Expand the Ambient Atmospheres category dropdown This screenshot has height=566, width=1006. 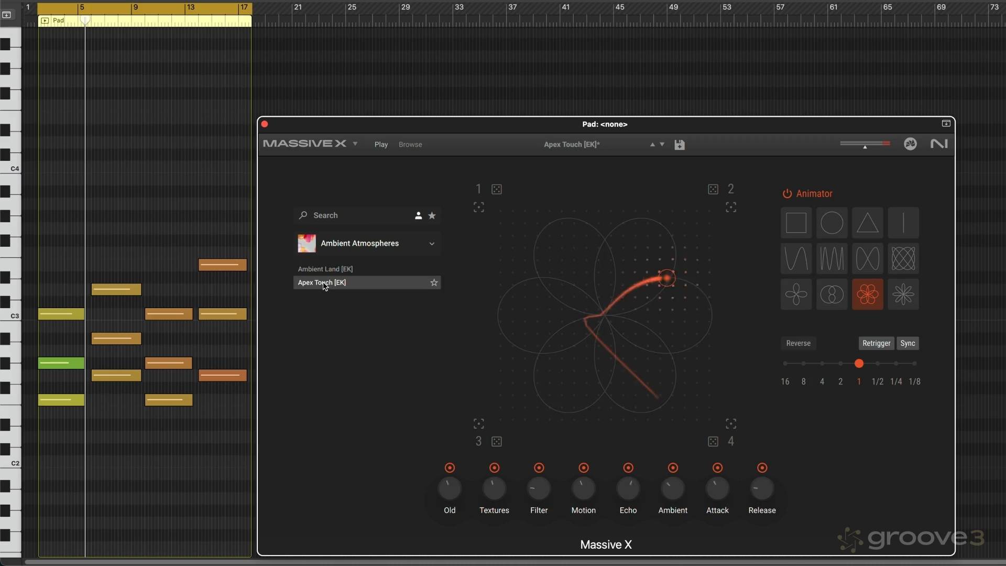(x=432, y=244)
